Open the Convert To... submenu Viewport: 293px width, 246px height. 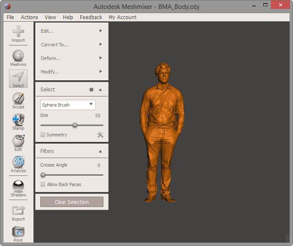click(72, 44)
